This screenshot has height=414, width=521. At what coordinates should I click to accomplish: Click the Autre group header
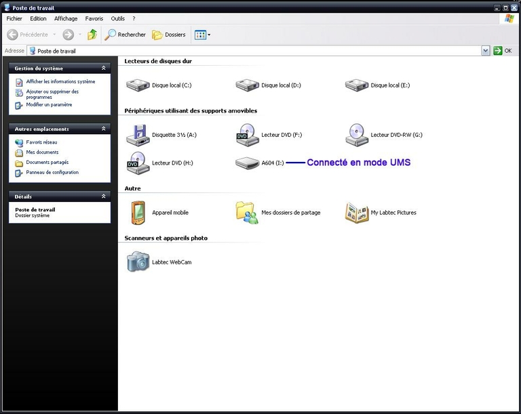click(132, 188)
